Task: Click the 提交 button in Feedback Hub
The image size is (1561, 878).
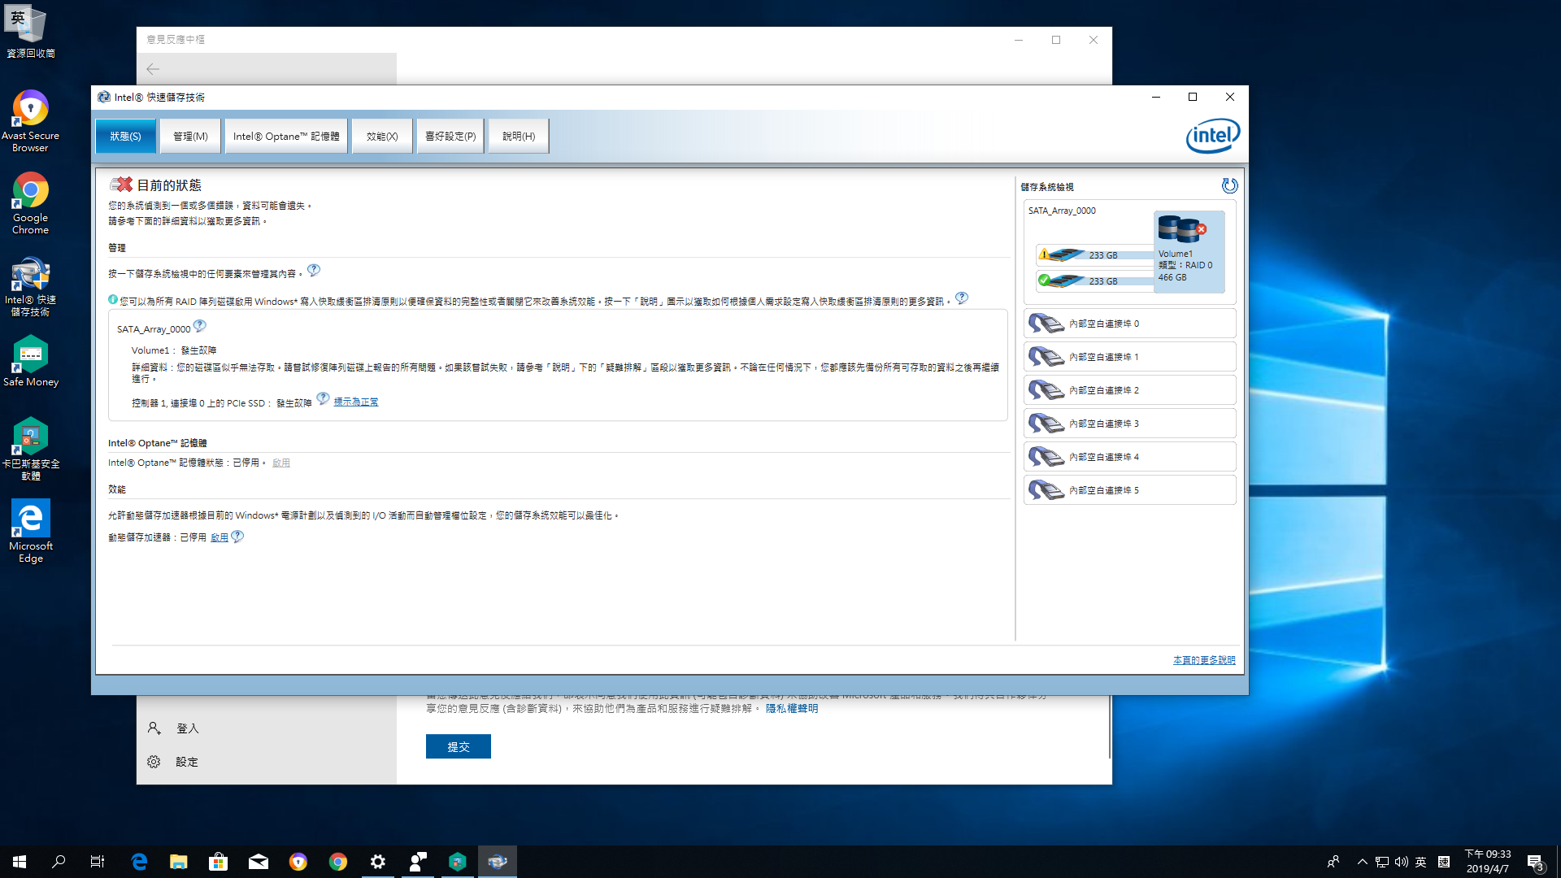Action: [x=458, y=746]
